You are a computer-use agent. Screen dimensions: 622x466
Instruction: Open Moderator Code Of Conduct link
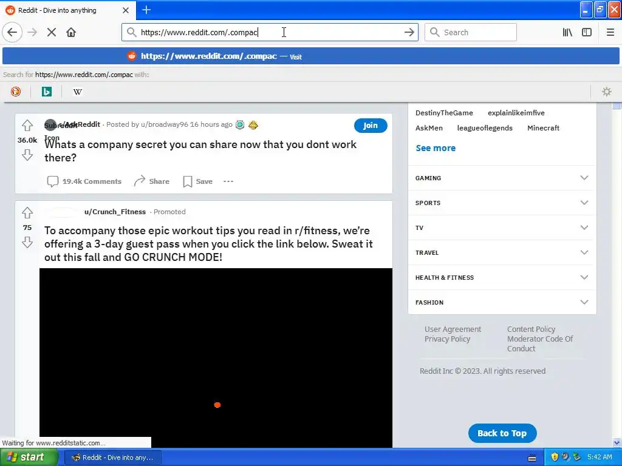(540, 343)
